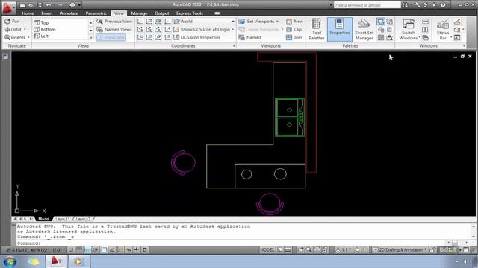
Task: Expand the Orbit dropdown arrow
Action: 25,30
